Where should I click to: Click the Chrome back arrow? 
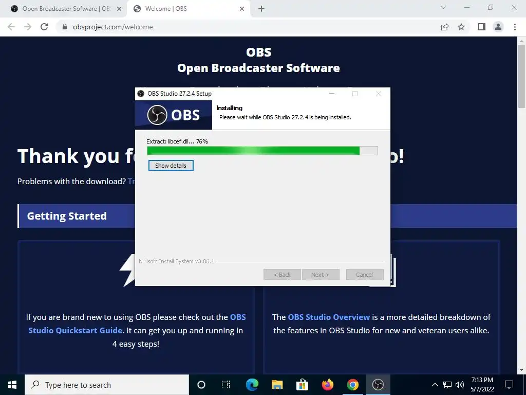pos(11,27)
